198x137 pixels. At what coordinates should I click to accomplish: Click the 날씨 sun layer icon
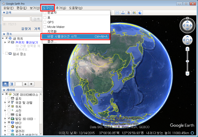(x=13, y=126)
